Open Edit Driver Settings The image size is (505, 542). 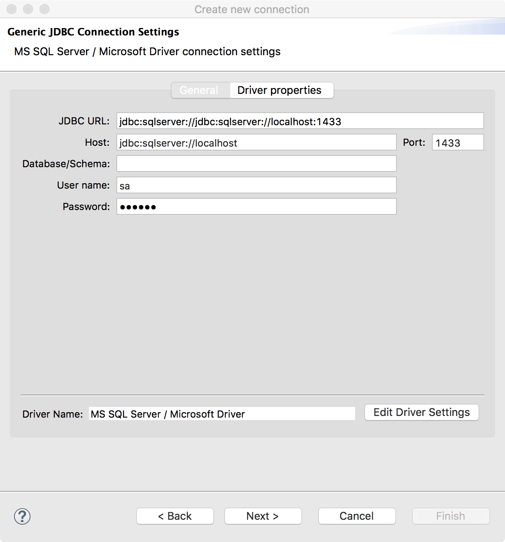click(x=422, y=412)
